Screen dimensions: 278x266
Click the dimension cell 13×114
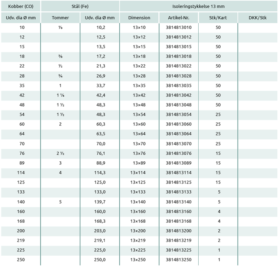(138, 173)
